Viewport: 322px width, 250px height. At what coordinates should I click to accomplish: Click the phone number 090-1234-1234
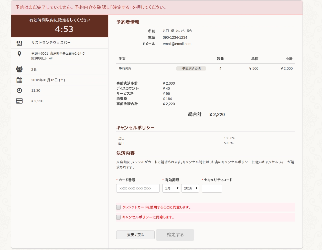[175, 37]
